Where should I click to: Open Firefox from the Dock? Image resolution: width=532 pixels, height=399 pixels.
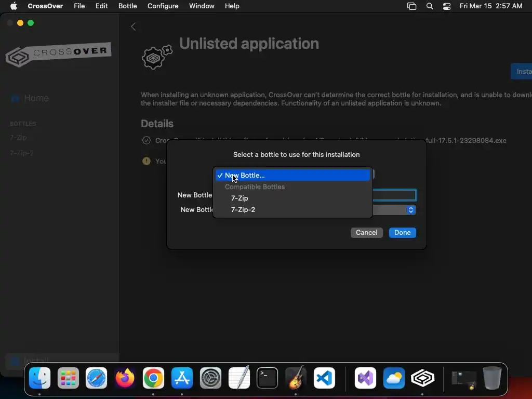point(125,378)
